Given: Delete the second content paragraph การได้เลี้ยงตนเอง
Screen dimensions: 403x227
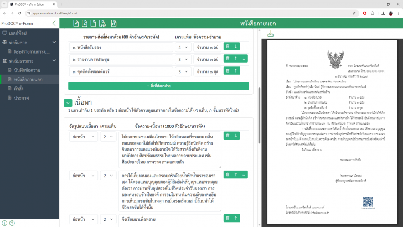Looking at the screenshot, I should point(228,174).
